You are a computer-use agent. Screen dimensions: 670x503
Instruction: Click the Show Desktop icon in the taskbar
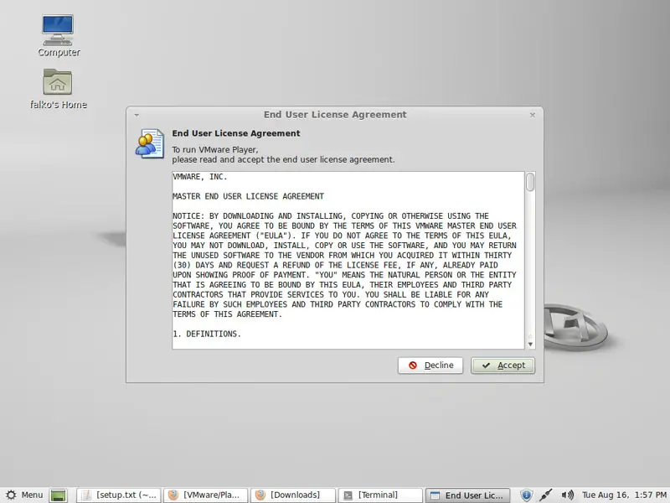click(59, 495)
